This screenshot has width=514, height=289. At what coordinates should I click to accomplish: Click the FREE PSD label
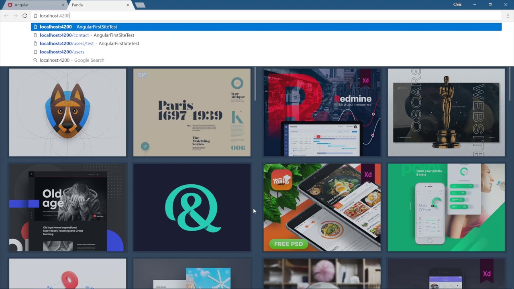tap(288, 244)
